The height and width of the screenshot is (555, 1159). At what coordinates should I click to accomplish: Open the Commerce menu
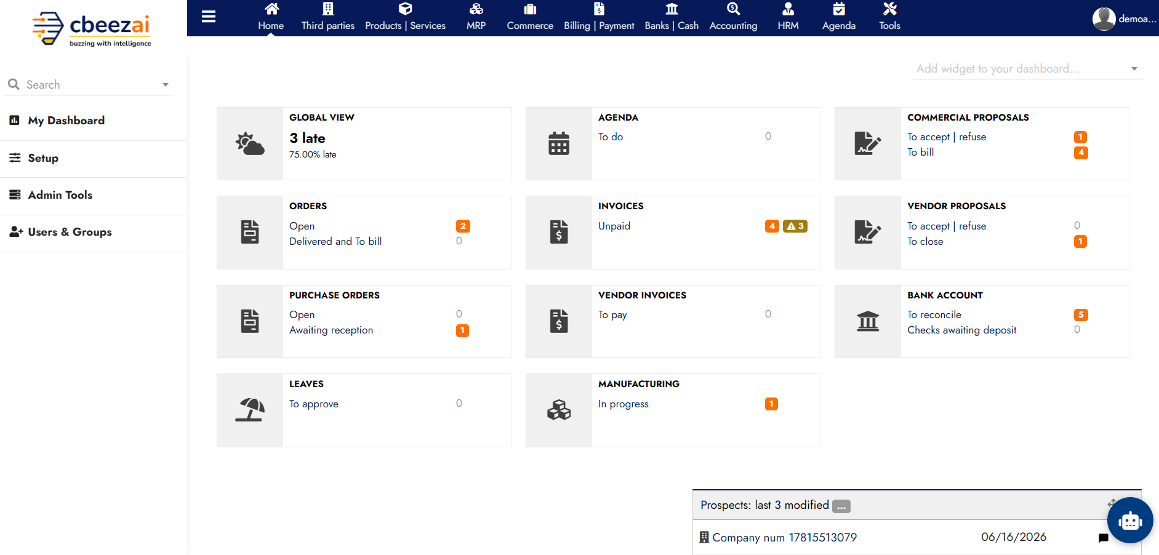[x=530, y=17]
